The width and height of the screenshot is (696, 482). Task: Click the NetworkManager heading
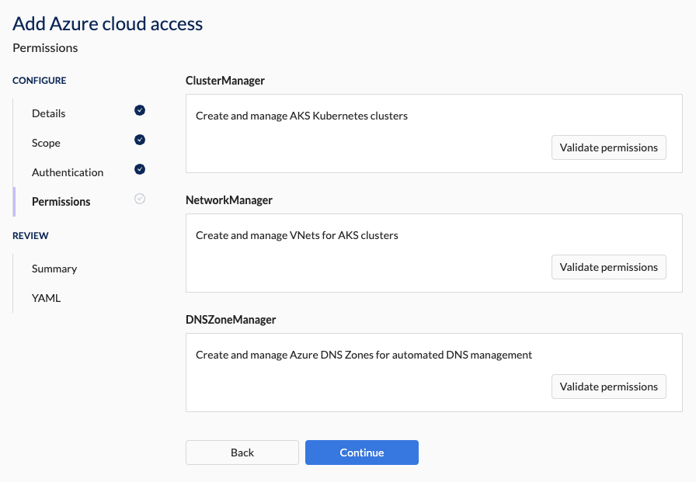229,200
